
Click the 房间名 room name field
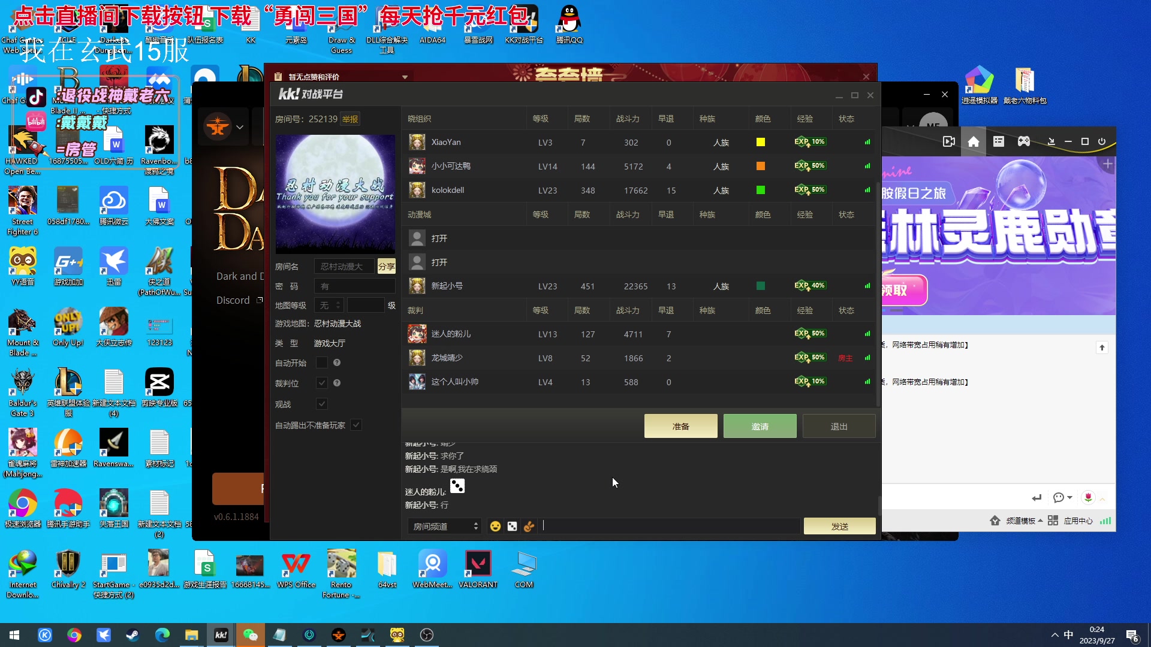[x=344, y=266]
